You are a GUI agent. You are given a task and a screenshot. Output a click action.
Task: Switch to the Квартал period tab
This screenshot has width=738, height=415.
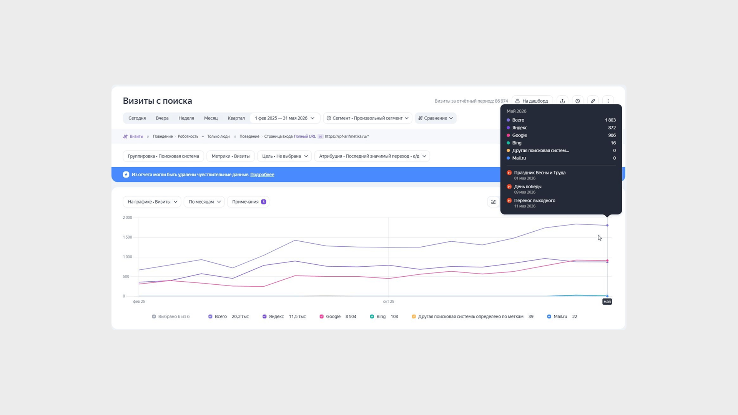point(236,118)
